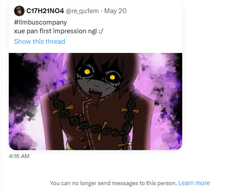The height and width of the screenshot is (193, 227).
Task: Click the character's glowing left yellow eye
Action: (x=87, y=72)
